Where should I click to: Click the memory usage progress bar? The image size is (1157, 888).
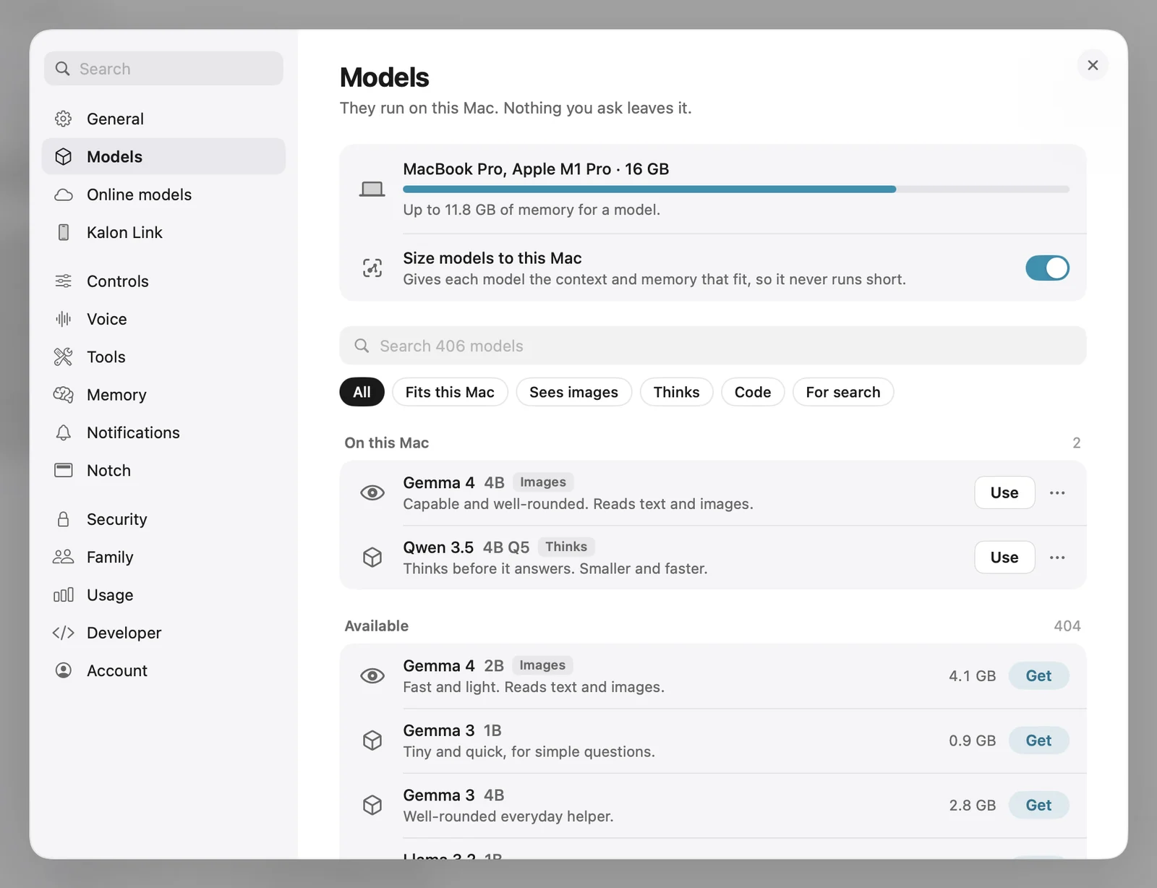735,189
